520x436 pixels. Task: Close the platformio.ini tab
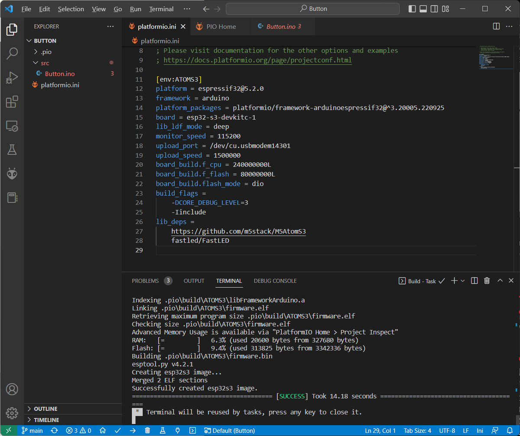pyautogui.click(x=183, y=26)
